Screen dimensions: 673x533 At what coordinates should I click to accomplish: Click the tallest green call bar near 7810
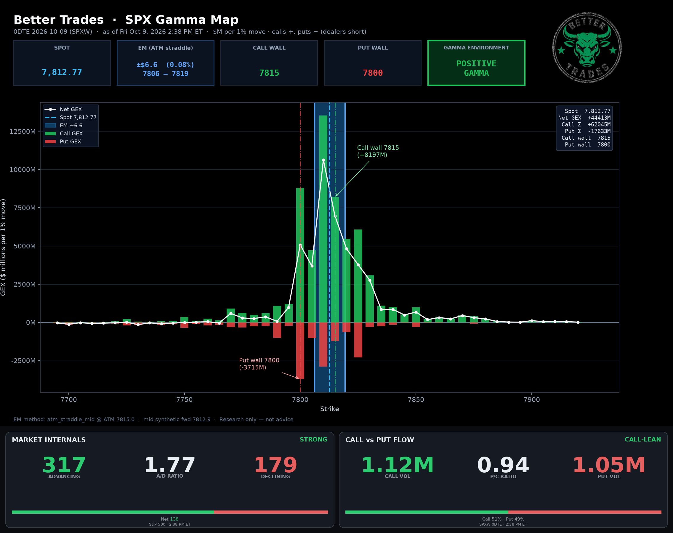(x=323, y=219)
